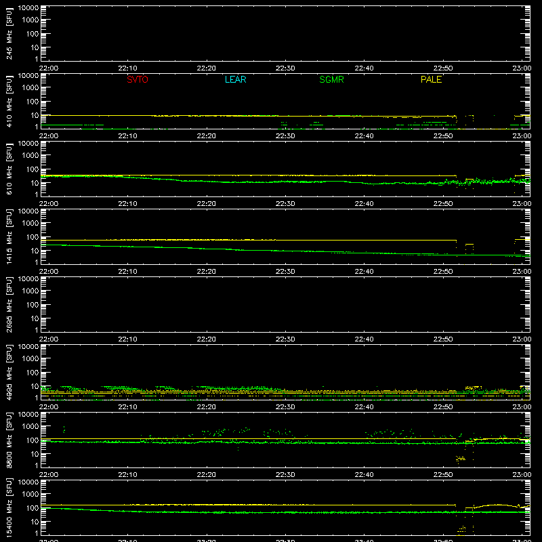The height and width of the screenshot is (542, 542).
Task: Click 22:00 tick under the 8800 MHz panel
Action: 48,475
